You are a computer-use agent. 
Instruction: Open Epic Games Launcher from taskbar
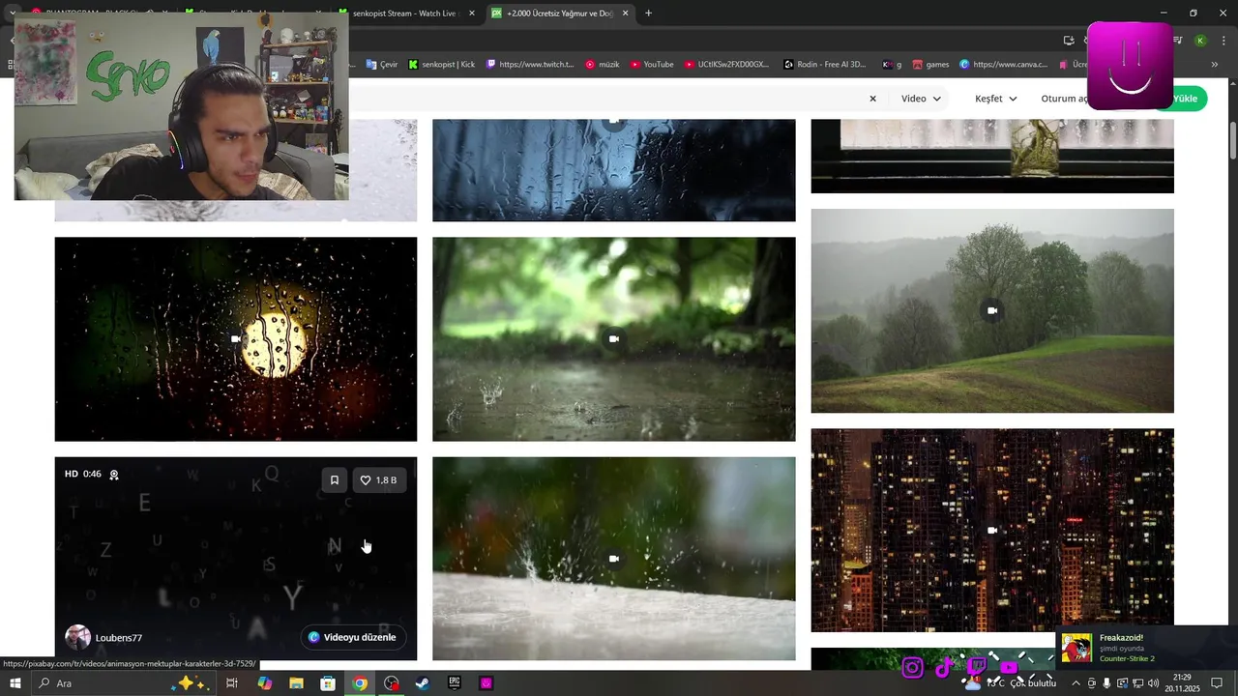pos(455,683)
